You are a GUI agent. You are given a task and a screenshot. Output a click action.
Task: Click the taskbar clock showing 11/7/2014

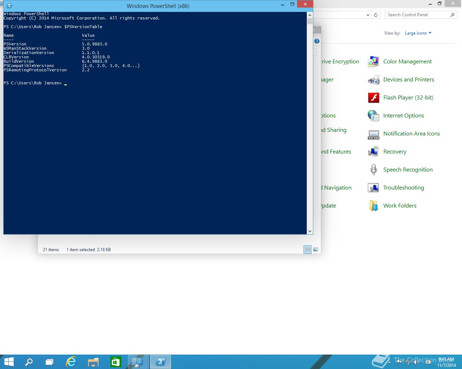(x=446, y=362)
